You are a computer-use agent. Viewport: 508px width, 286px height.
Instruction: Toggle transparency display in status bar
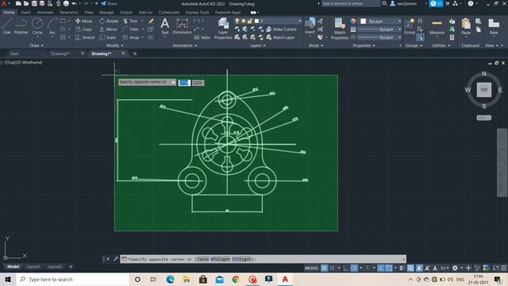[x=410, y=268]
